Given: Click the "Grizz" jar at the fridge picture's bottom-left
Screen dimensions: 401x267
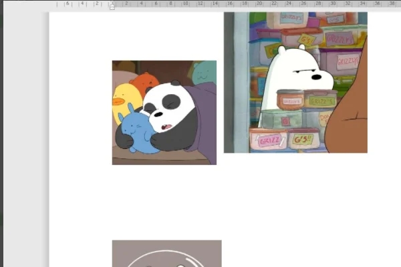Looking at the screenshot, I should tap(269, 140).
